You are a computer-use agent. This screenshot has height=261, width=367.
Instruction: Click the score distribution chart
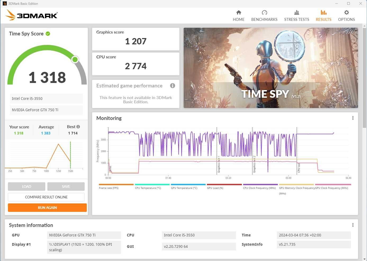44,157
